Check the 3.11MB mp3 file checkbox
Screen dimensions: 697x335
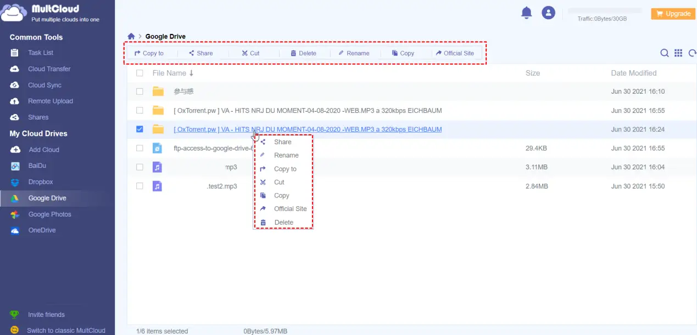point(140,167)
